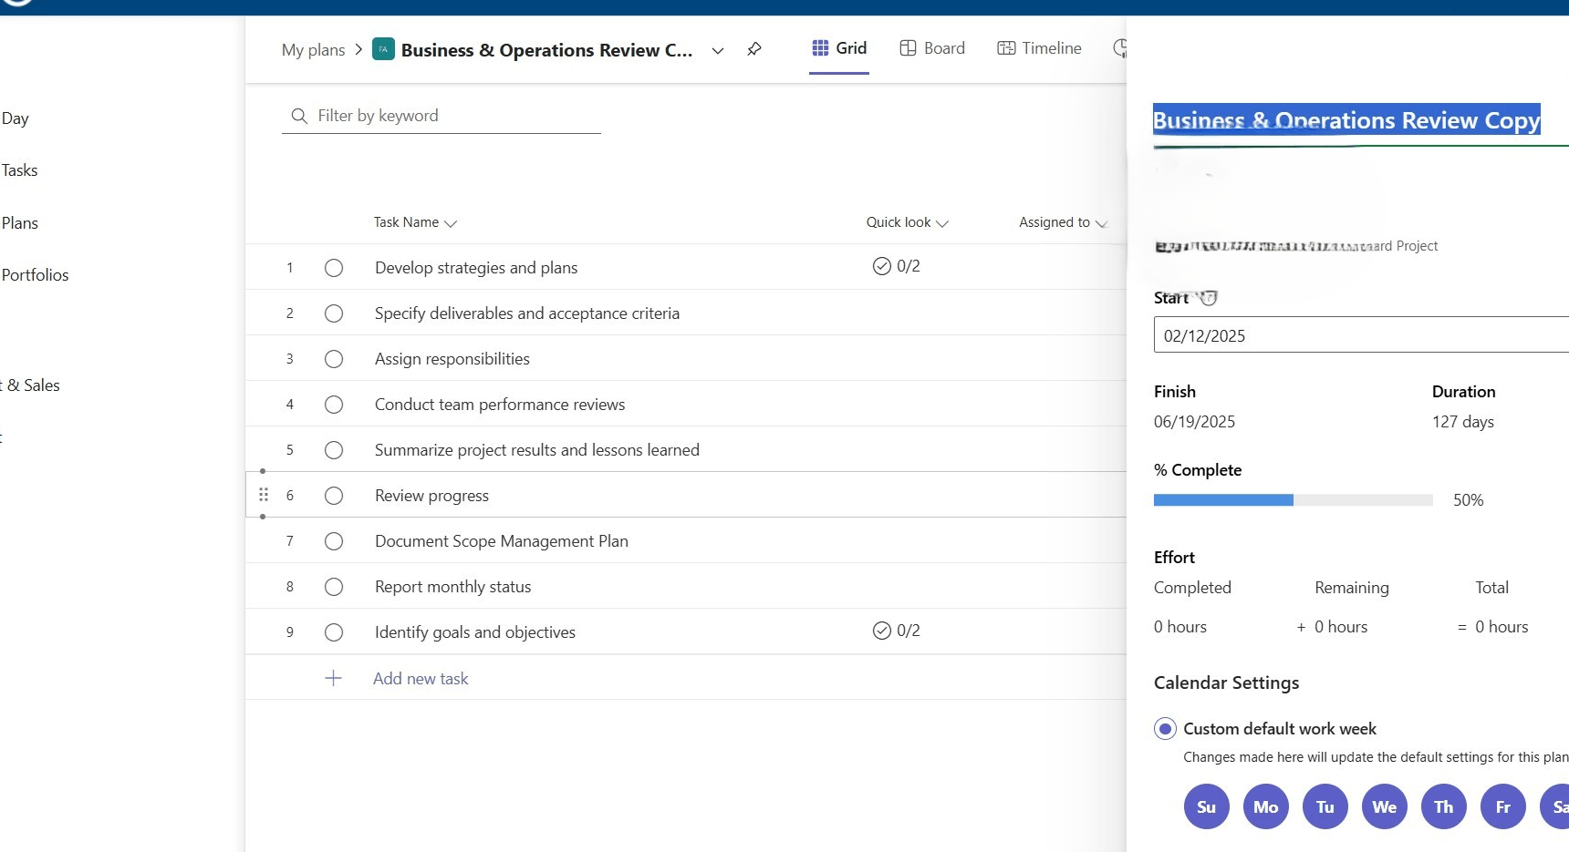Toggle Friday (Fr) work day
Viewport: 1569px width, 852px height.
click(1502, 806)
